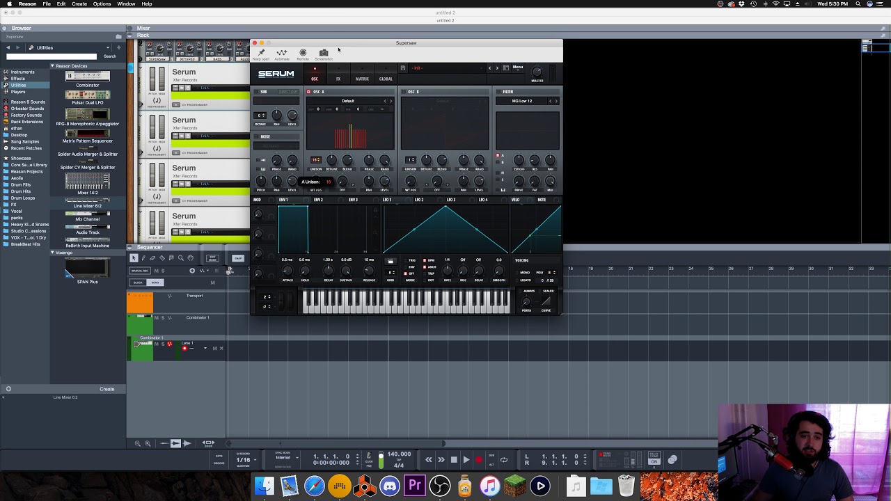Click the Create button in Browser

coord(107,389)
